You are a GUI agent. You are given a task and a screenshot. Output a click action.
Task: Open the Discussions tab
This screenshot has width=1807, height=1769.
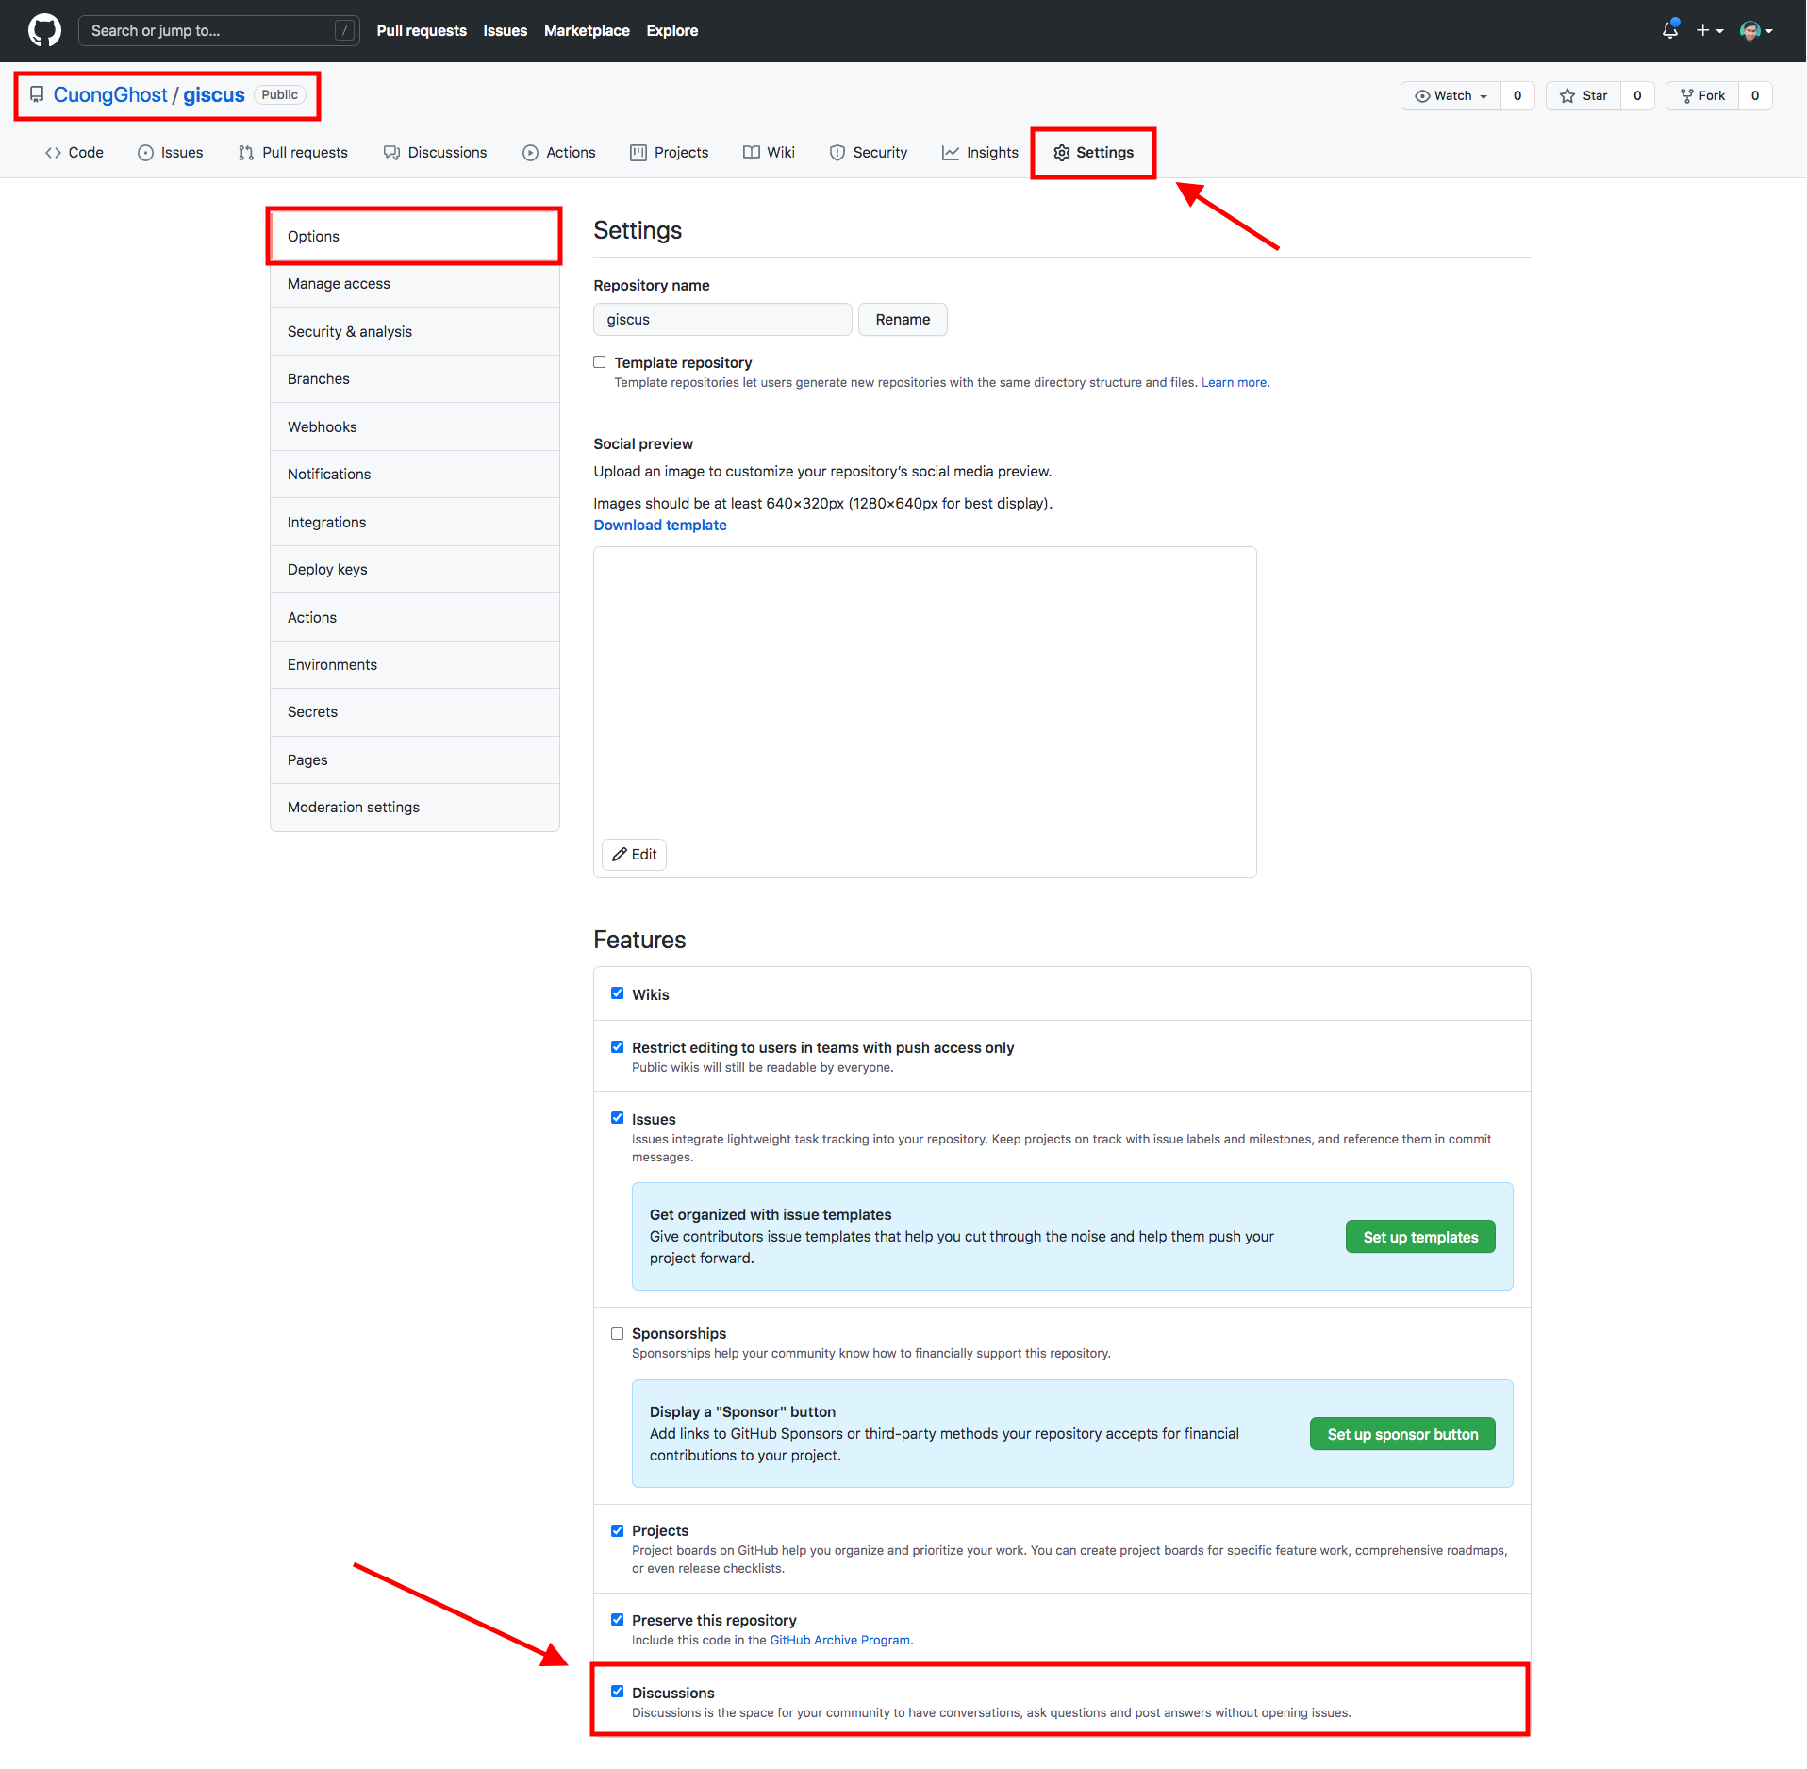pos(435,152)
